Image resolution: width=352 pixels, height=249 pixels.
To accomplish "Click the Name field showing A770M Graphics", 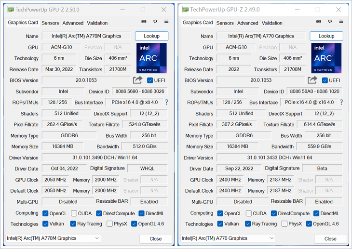I will pos(86,36).
